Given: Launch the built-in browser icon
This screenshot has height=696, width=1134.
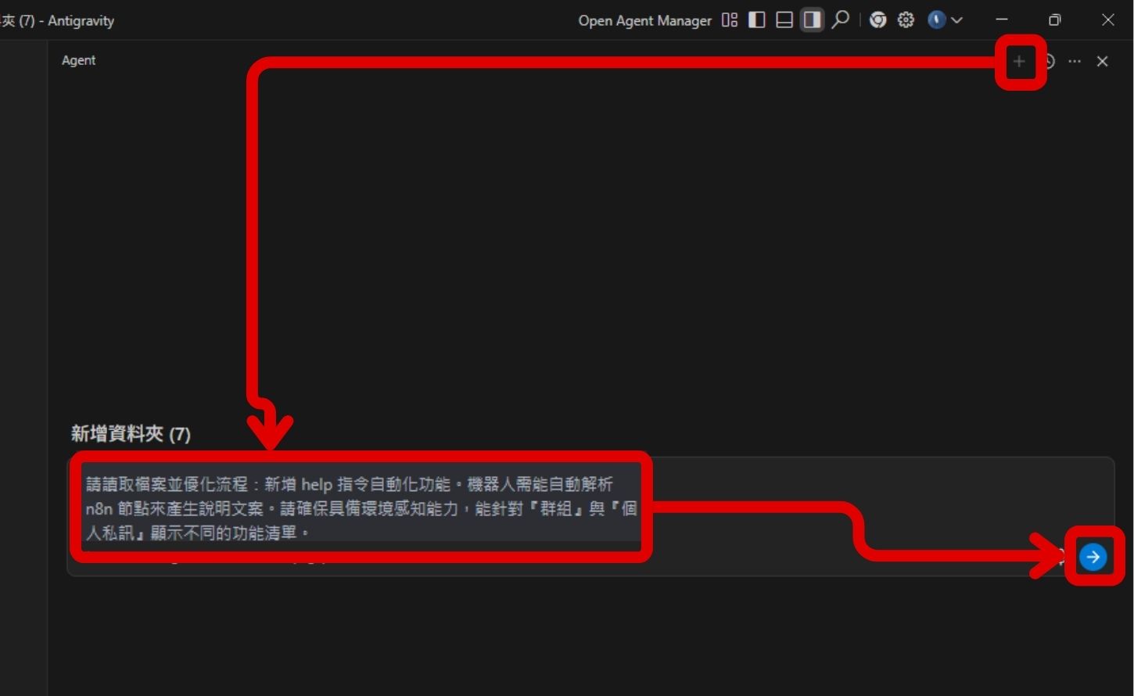Looking at the screenshot, I should (877, 20).
